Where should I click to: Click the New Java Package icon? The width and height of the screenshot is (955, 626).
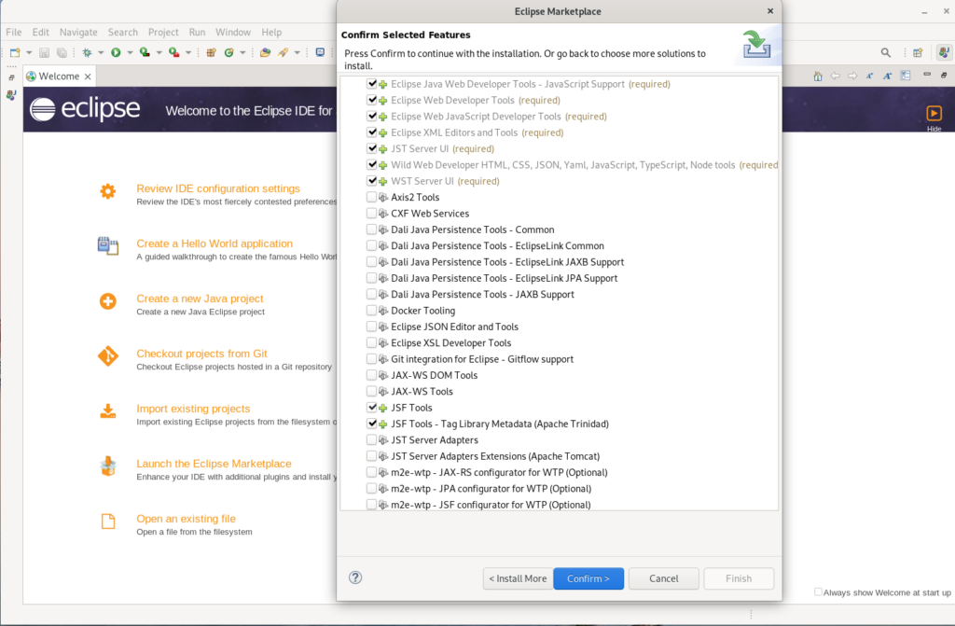[x=212, y=53]
